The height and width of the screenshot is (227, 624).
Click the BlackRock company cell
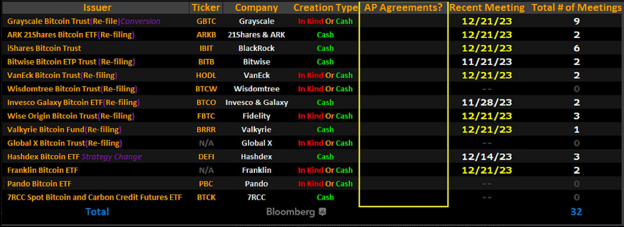click(x=256, y=48)
